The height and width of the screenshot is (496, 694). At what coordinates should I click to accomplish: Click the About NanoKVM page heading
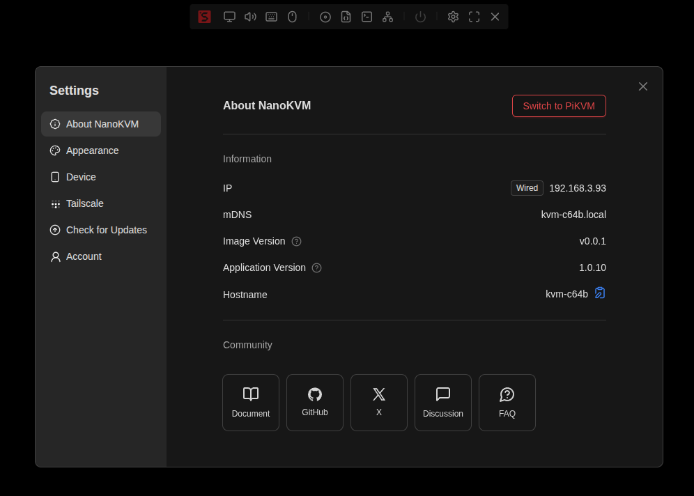pos(267,105)
